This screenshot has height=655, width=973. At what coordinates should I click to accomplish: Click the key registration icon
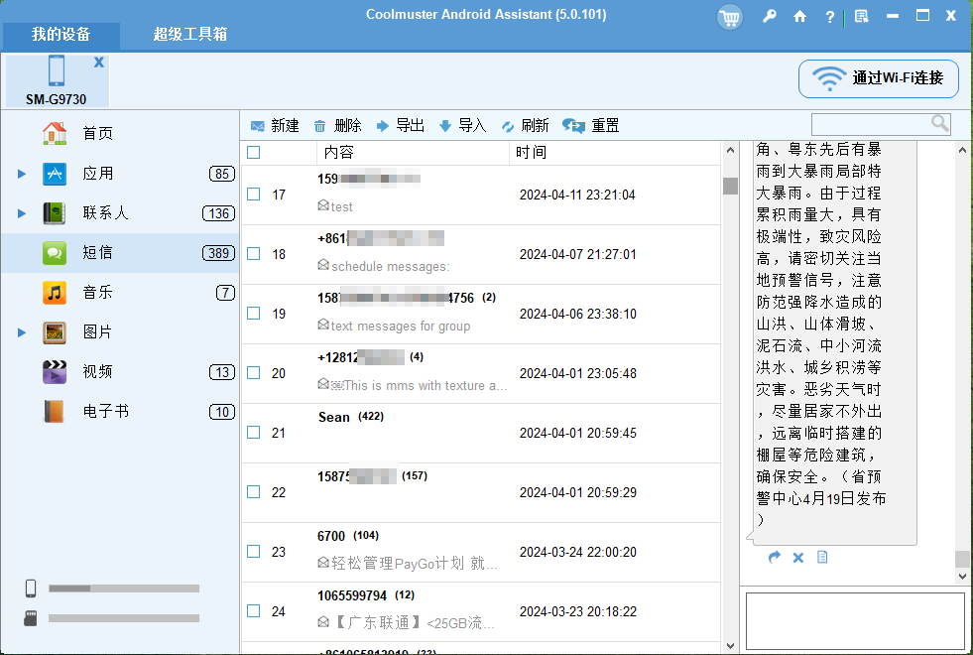770,16
